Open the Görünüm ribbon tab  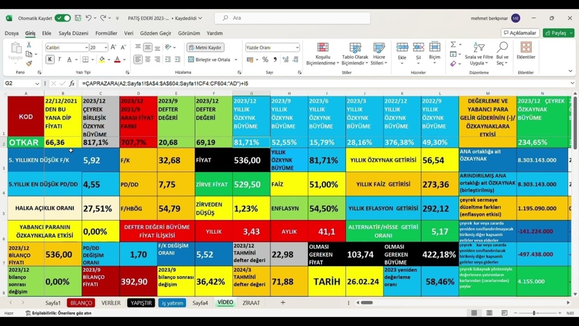[x=189, y=33]
